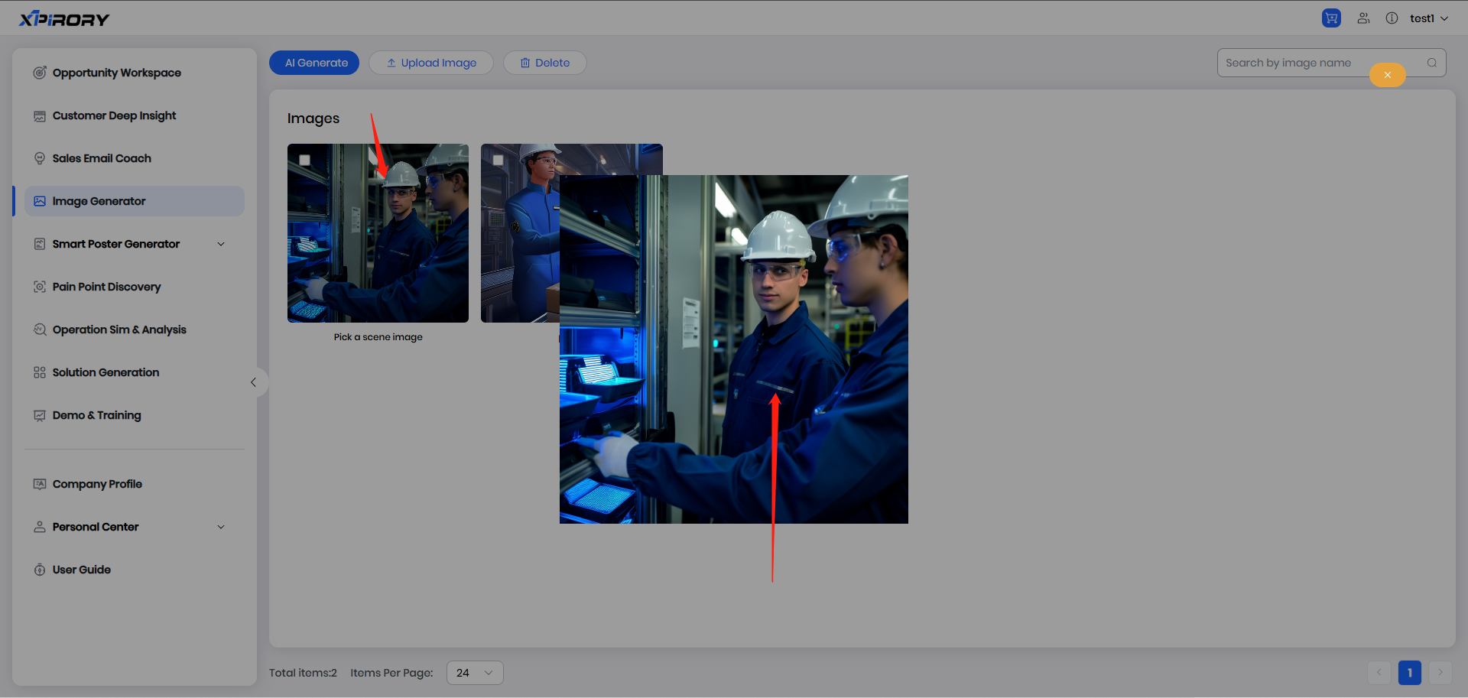1468x698 pixels.
Task: Click the info circle icon
Action: point(1392,18)
